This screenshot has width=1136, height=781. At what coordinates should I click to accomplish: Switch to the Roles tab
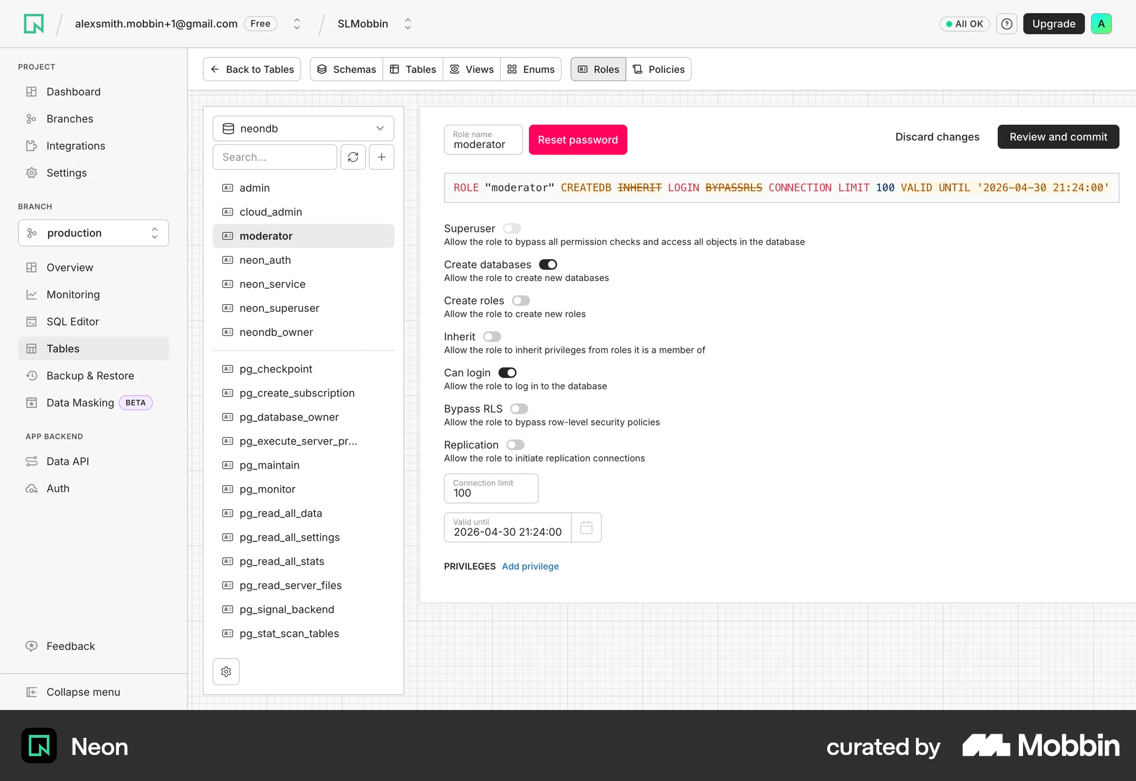[598, 69]
